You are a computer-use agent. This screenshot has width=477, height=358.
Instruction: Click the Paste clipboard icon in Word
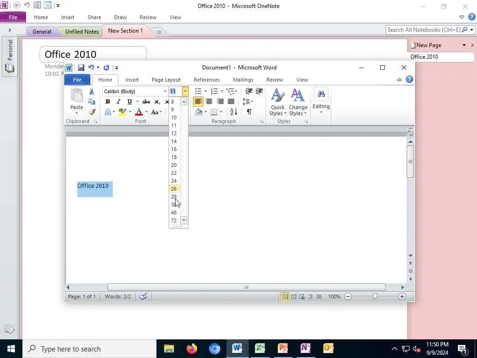coord(77,96)
